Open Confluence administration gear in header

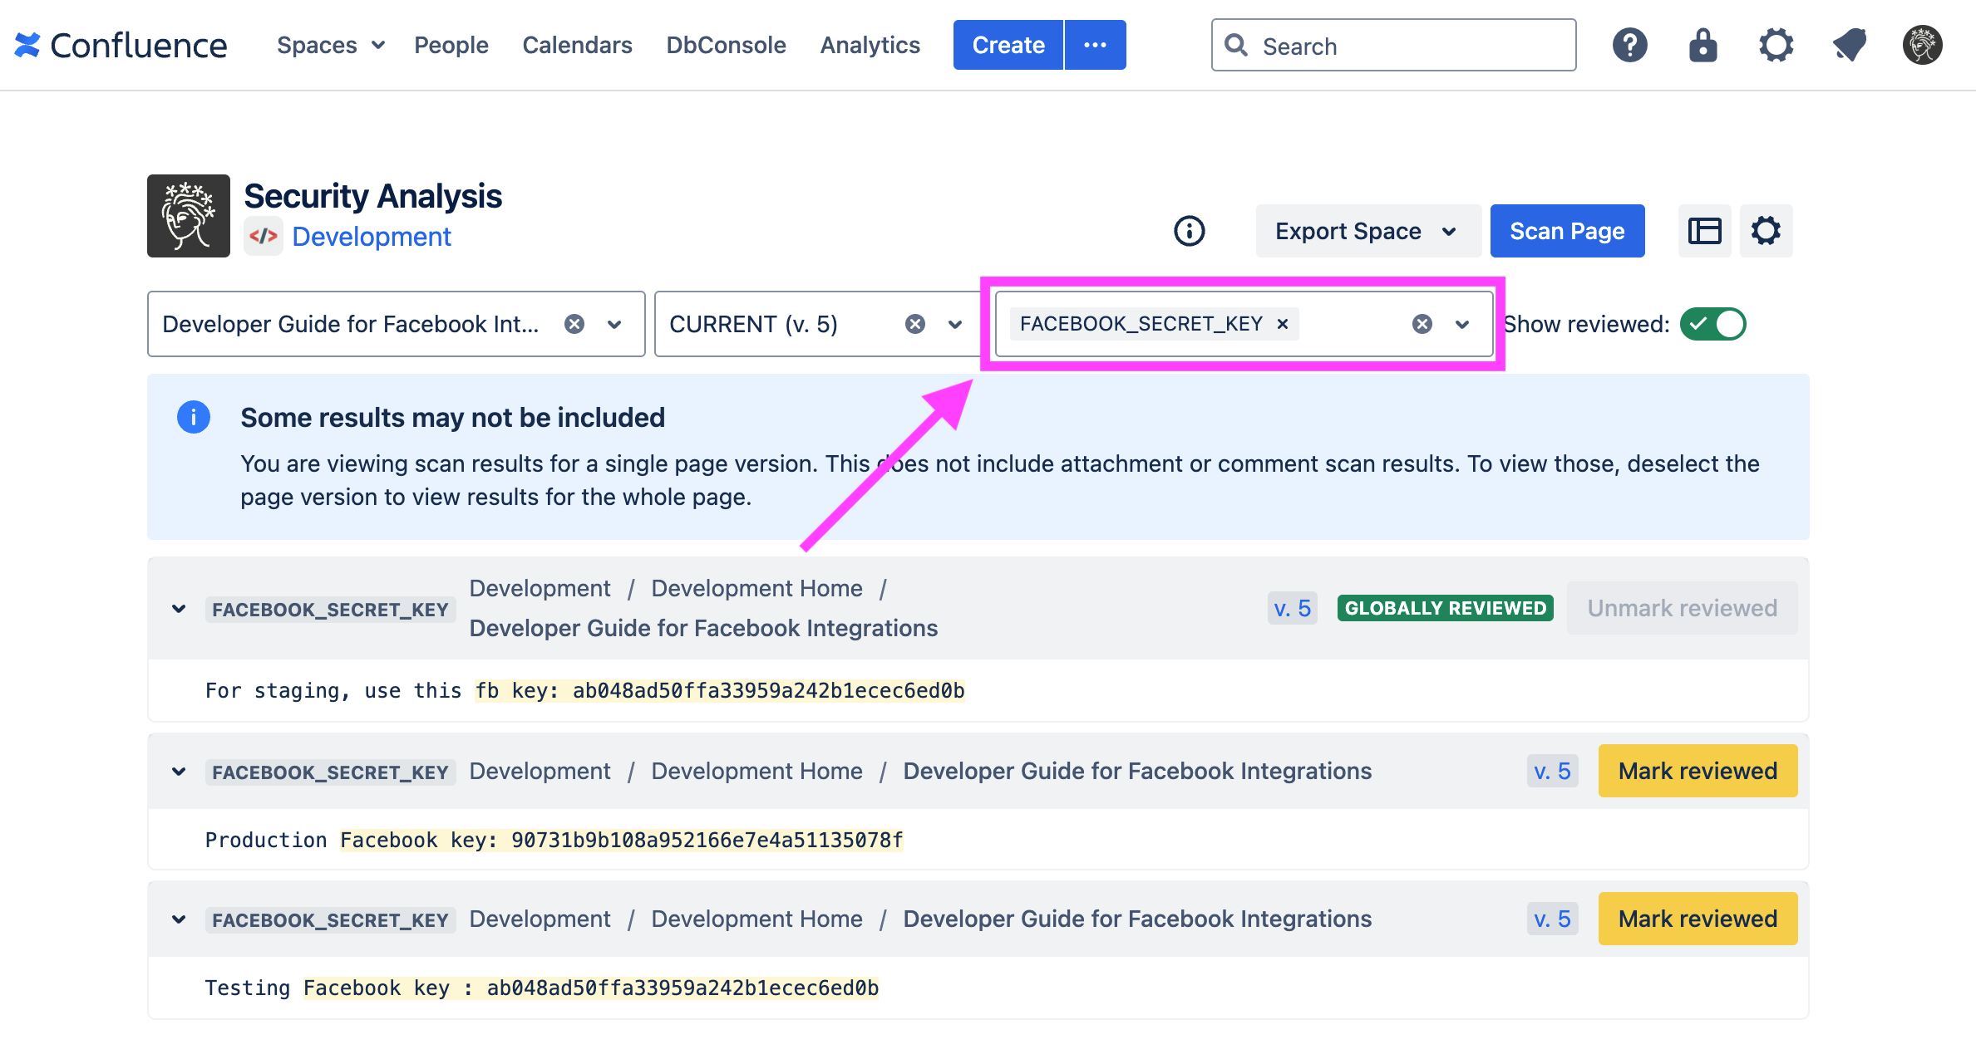pos(1776,45)
